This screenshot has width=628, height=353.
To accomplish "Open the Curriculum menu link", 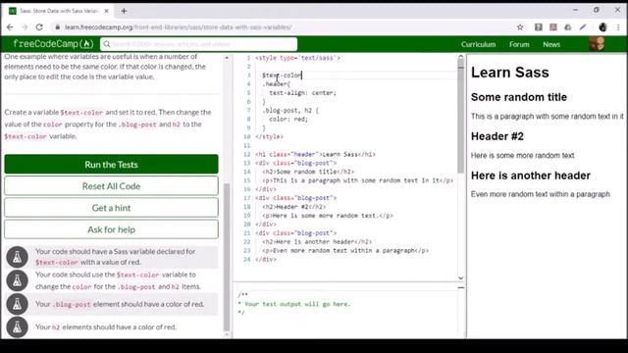I will [478, 44].
